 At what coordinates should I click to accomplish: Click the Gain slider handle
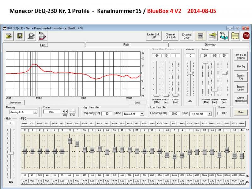point(11,154)
